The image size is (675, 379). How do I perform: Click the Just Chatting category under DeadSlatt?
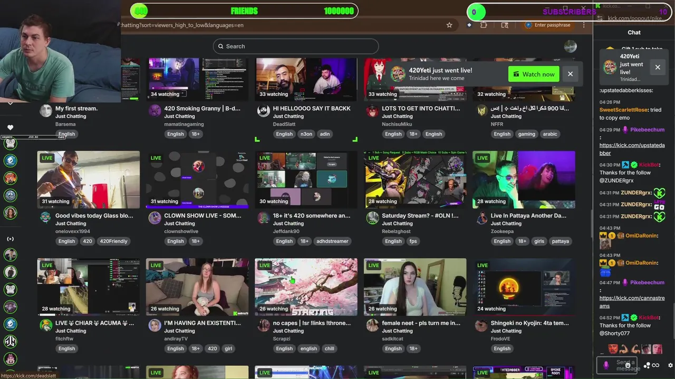[288, 116]
